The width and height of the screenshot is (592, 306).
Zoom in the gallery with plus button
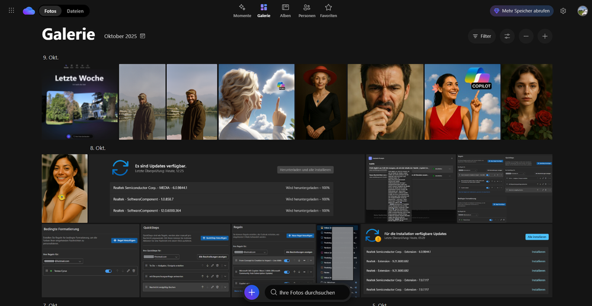[545, 36]
